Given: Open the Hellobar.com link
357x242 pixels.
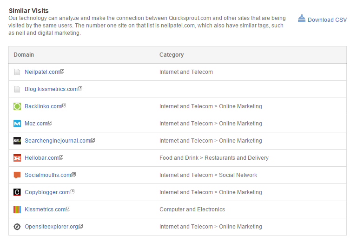Looking at the screenshot, I should [42, 158].
